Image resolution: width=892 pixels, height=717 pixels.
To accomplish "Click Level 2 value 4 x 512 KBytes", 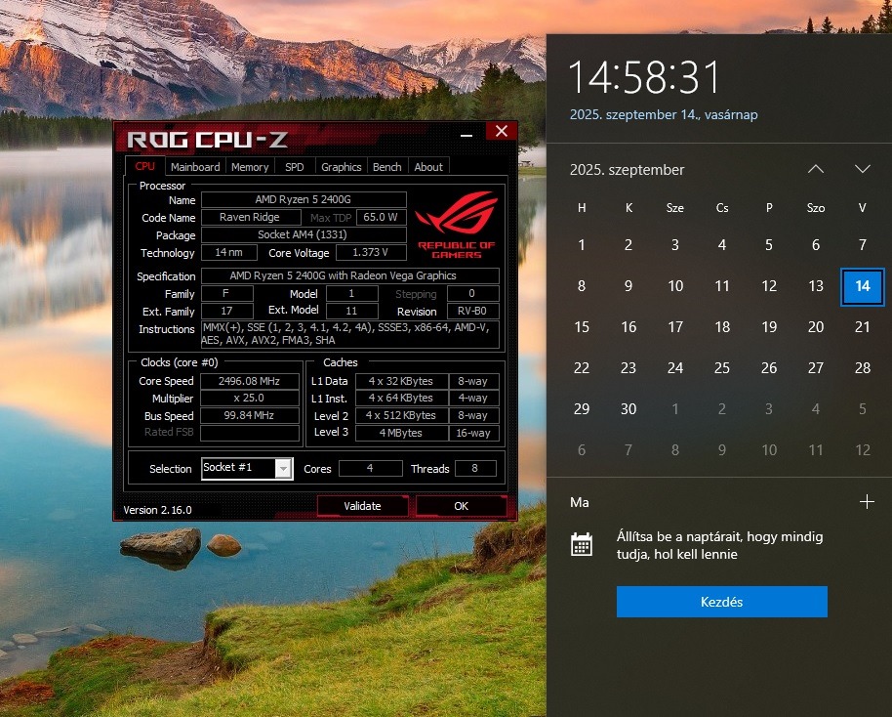I will coord(402,416).
